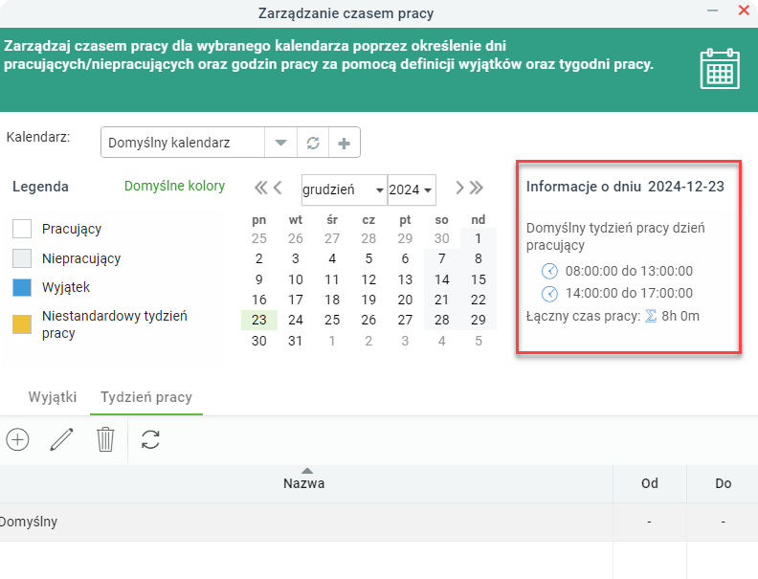The height and width of the screenshot is (579, 758).
Task: Close the Zarządzanie czasem pracy window
Action: tap(744, 11)
